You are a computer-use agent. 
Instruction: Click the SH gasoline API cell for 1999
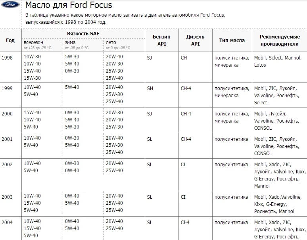pos(150,88)
